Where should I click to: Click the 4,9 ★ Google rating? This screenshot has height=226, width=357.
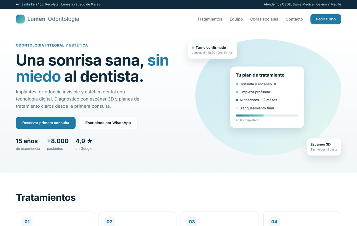pyautogui.click(x=84, y=144)
